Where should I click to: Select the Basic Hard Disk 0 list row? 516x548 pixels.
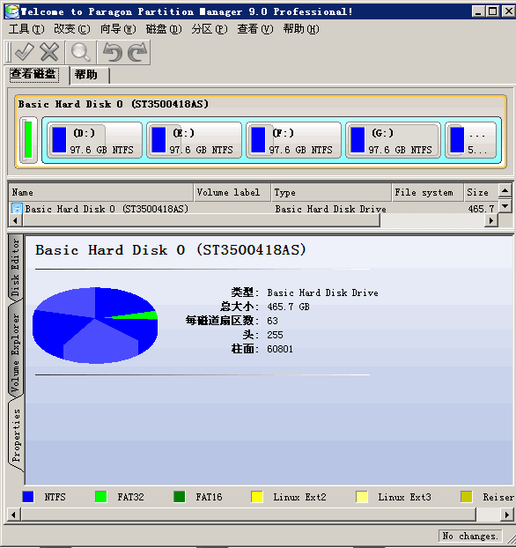click(x=254, y=209)
